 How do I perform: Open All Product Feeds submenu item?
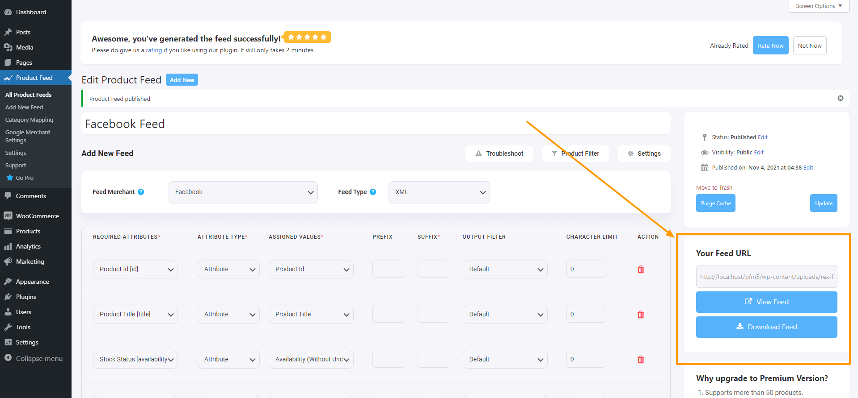(28, 95)
